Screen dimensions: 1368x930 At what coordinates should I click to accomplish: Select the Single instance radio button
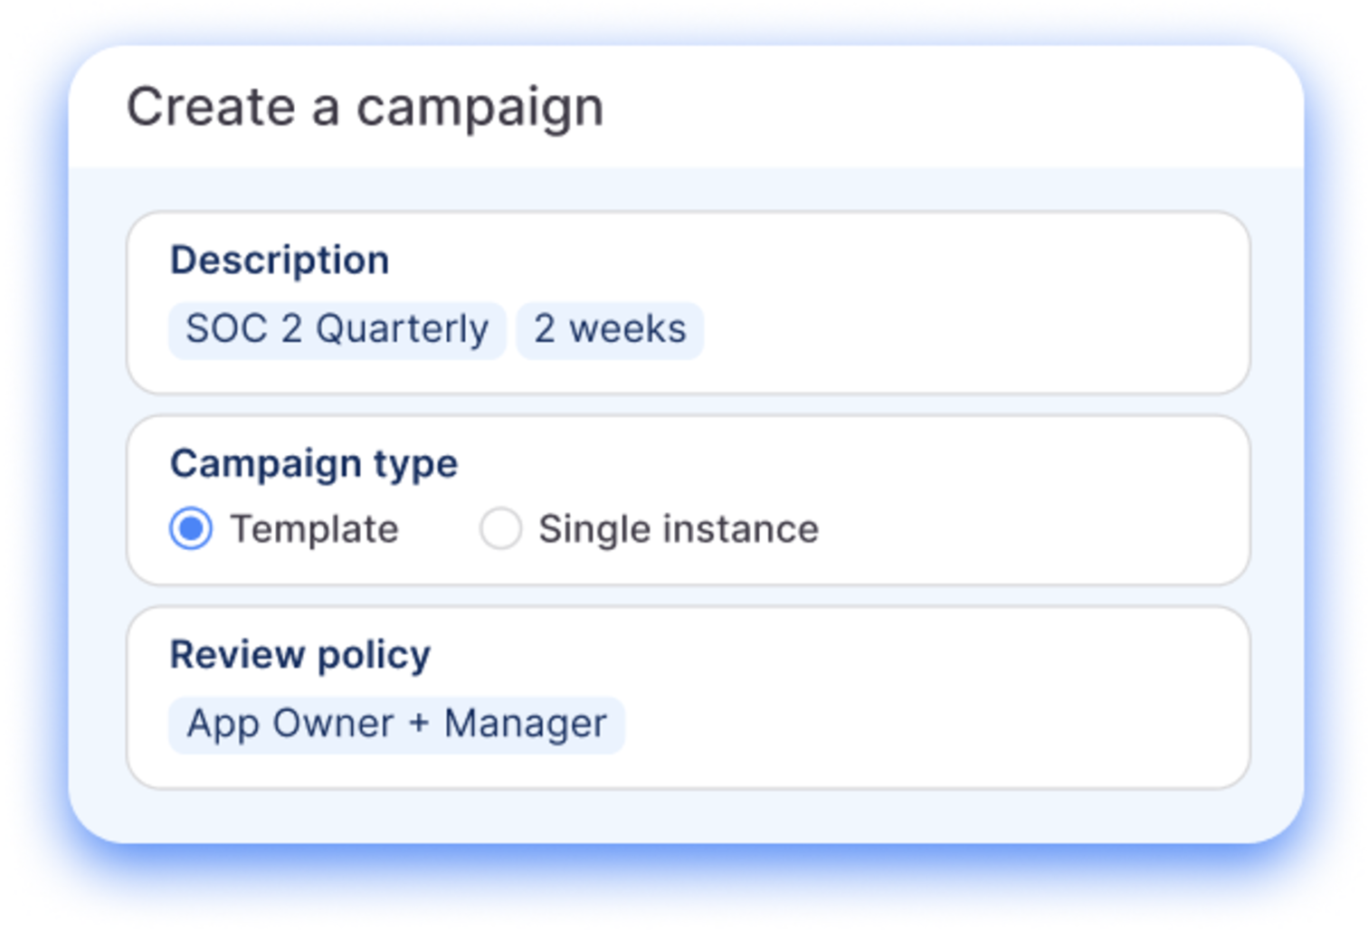tap(500, 528)
